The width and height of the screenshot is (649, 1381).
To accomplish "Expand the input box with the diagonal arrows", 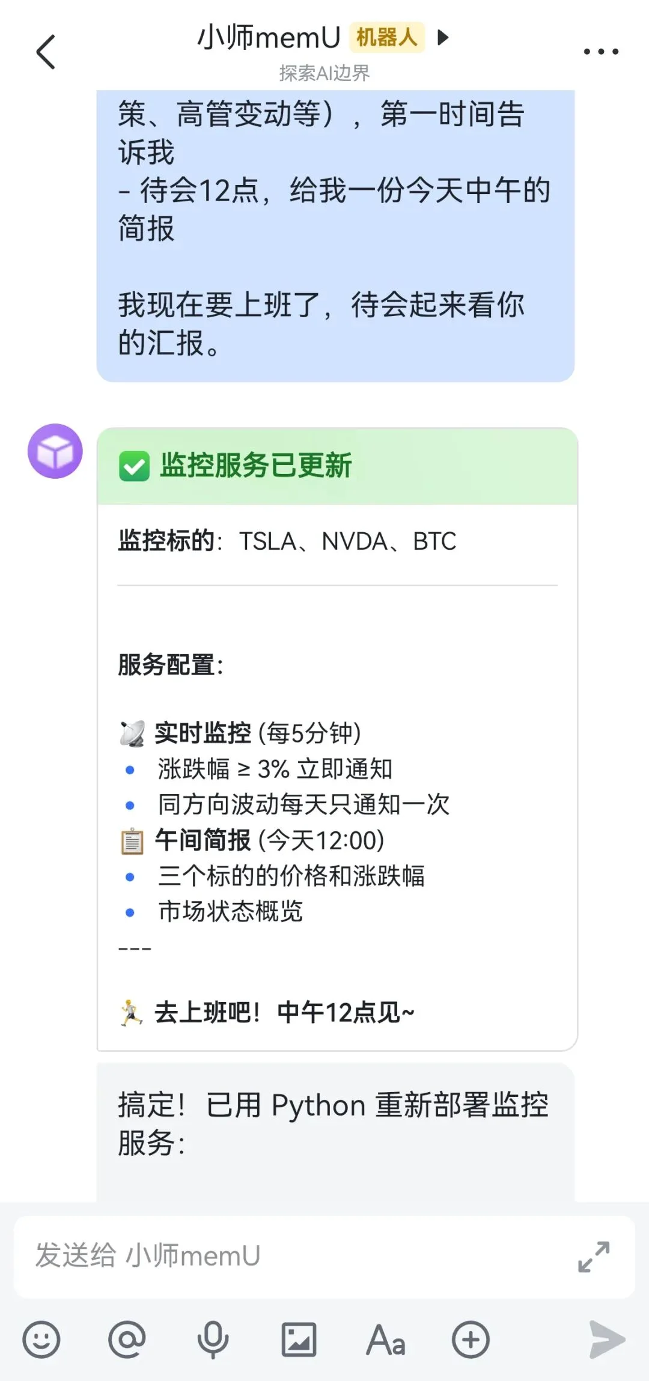I will coord(593,1256).
